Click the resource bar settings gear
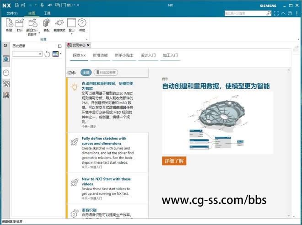The image size is (302, 225). coord(5,45)
